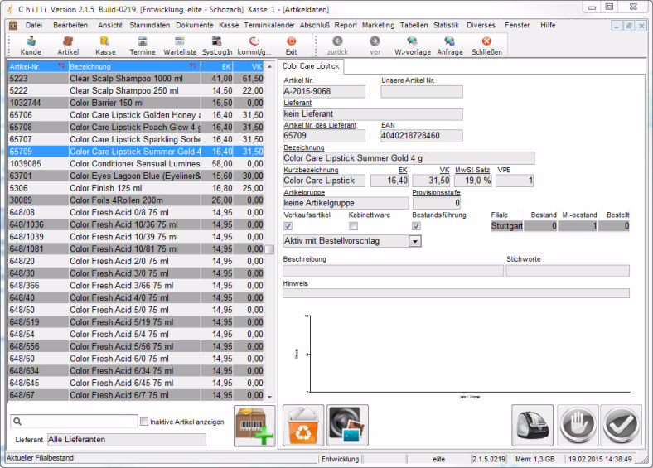Image resolution: width=653 pixels, height=468 pixels.
Task: Click the article list scrollbar thumb
Action: [269, 249]
